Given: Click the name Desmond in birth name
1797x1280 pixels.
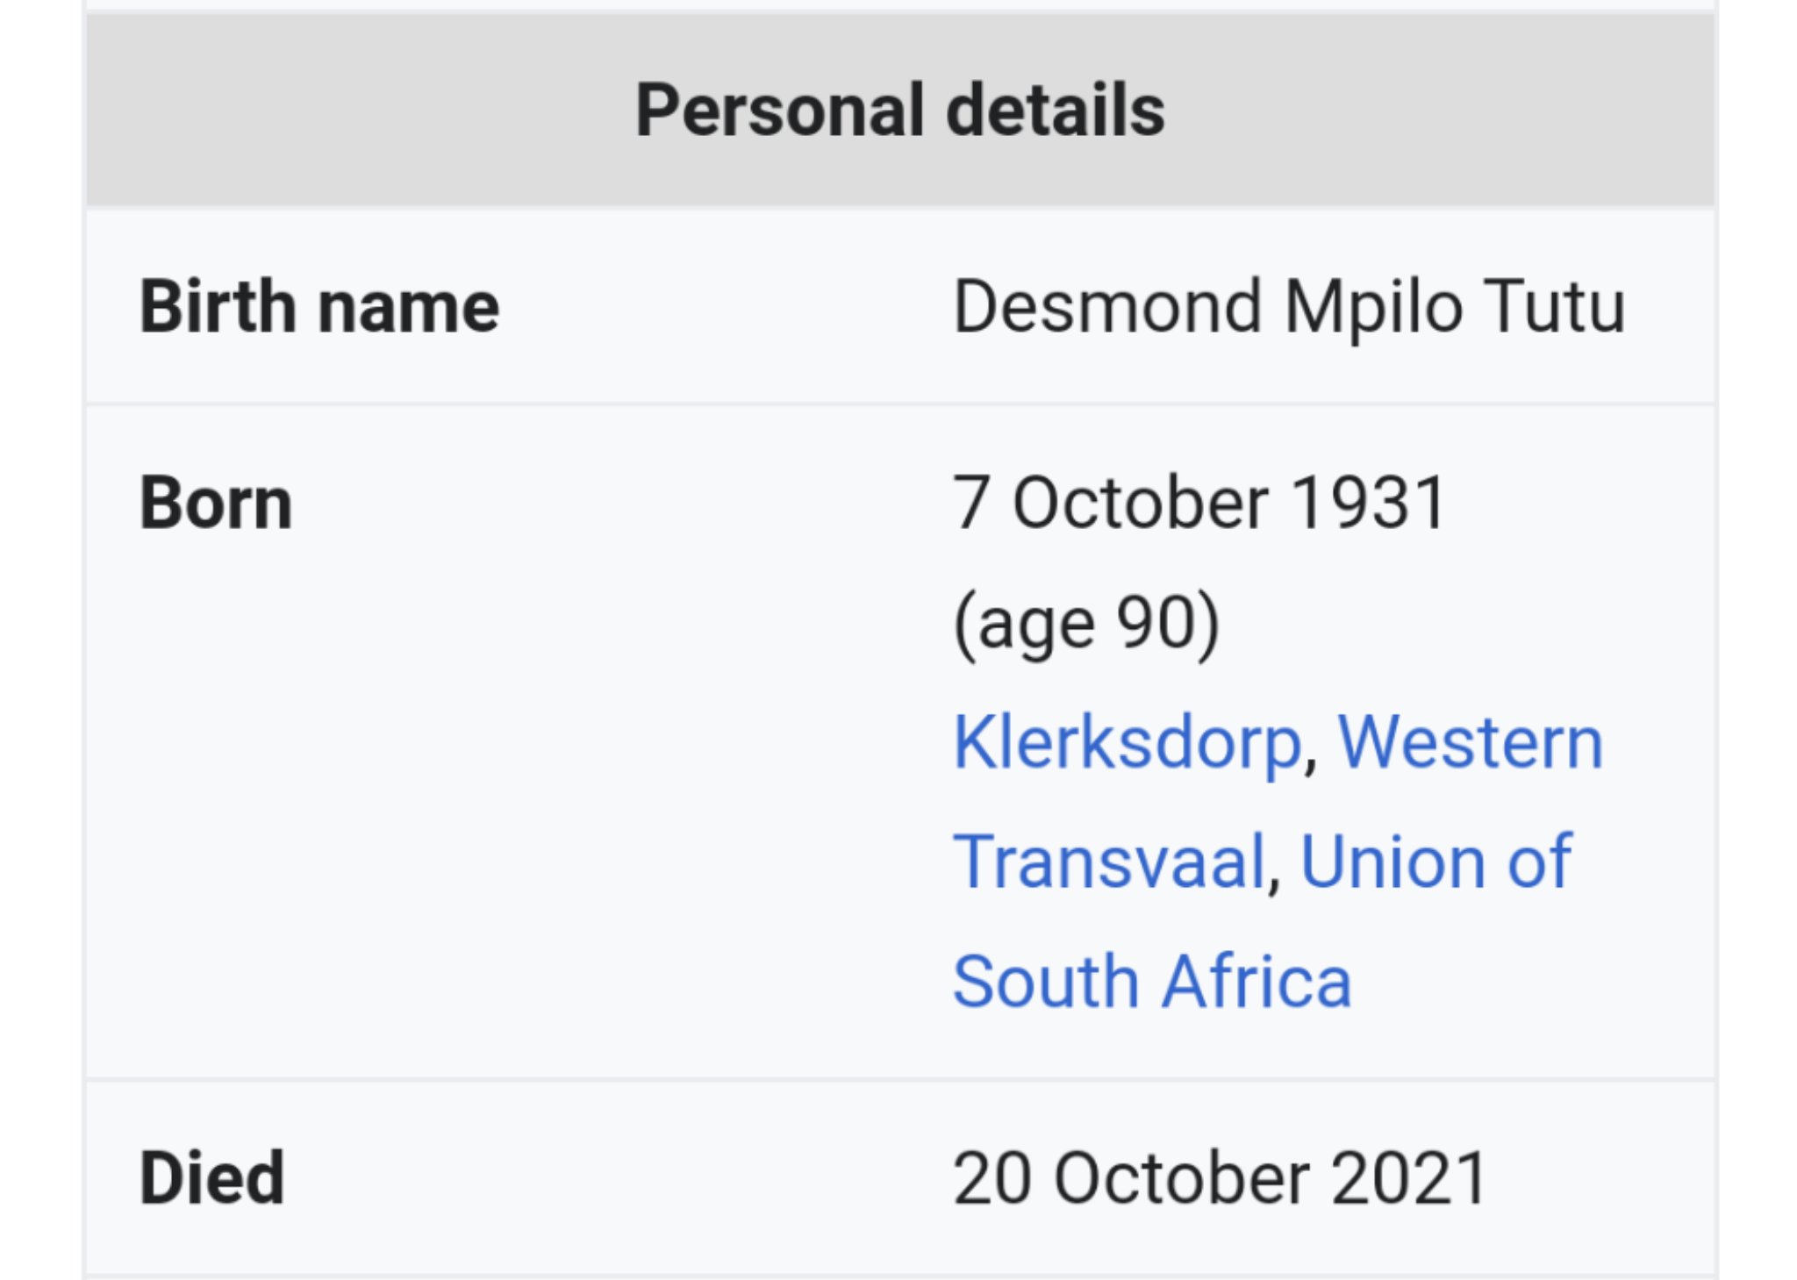Looking at the screenshot, I should point(1107,307).
